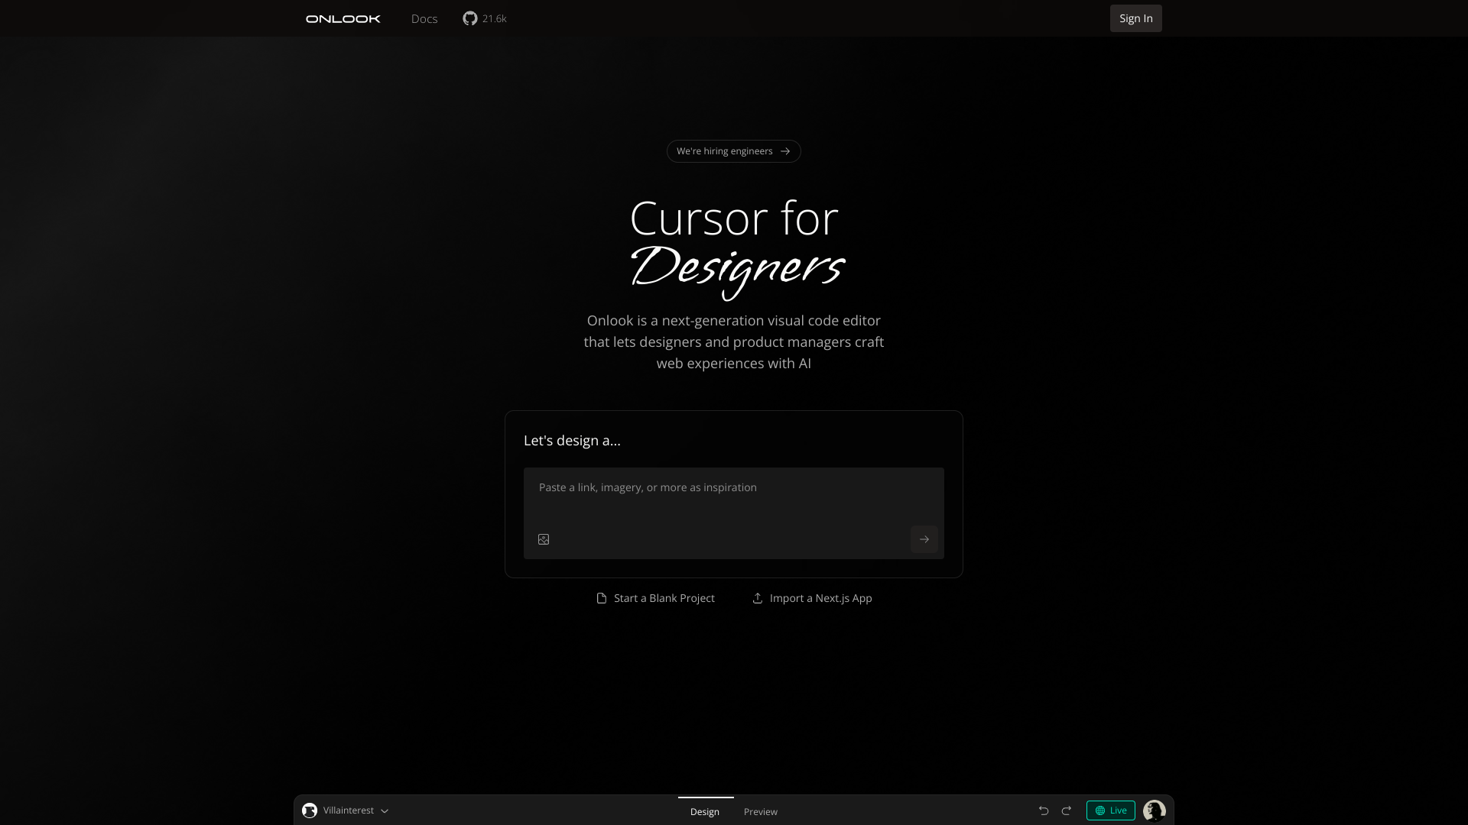Click the import upload icon
The image size is (1468, 825).
pos(758,598)
